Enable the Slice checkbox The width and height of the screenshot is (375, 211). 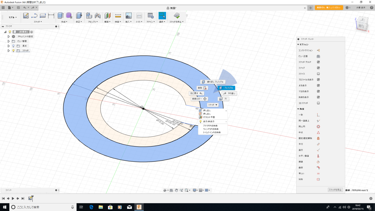point(318,74)
